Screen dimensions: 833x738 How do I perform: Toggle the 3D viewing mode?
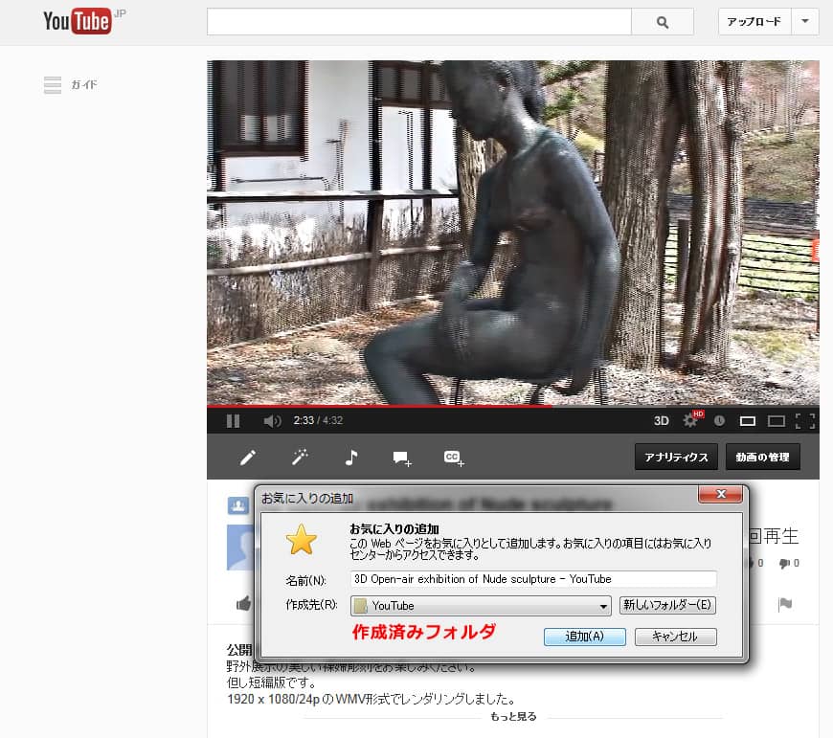coord(661,420)
